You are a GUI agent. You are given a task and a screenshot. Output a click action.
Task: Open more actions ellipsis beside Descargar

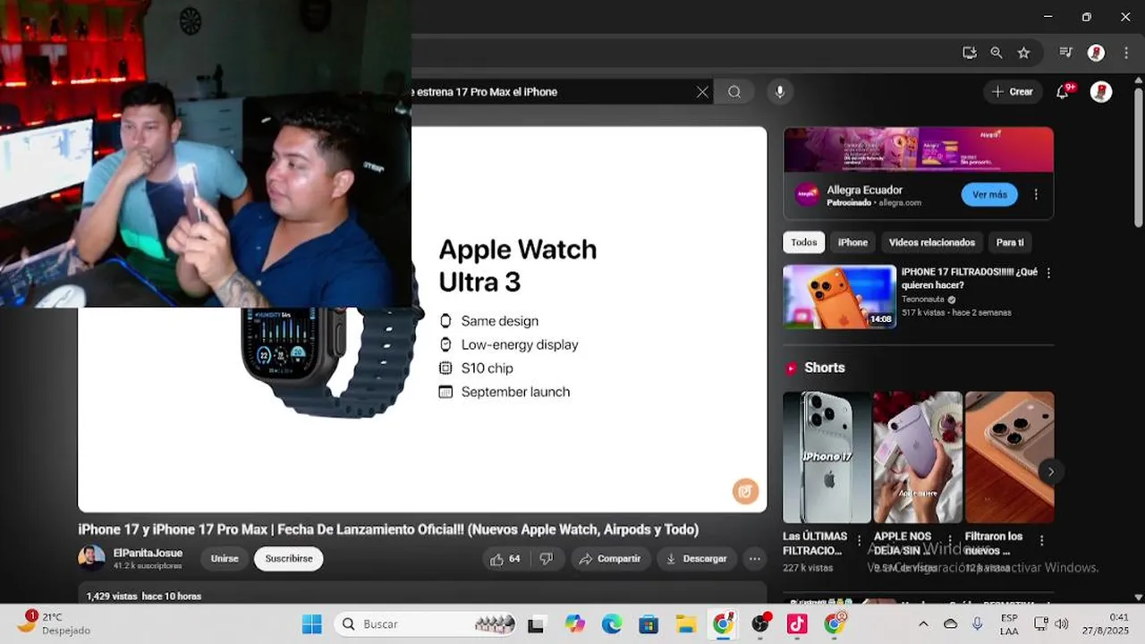click(x=755, y=558)
